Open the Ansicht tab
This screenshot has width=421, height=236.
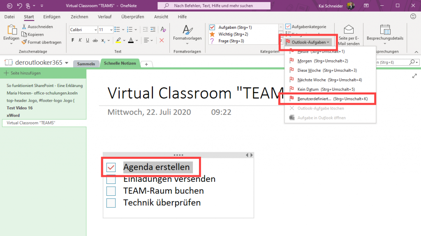point(161,17)
